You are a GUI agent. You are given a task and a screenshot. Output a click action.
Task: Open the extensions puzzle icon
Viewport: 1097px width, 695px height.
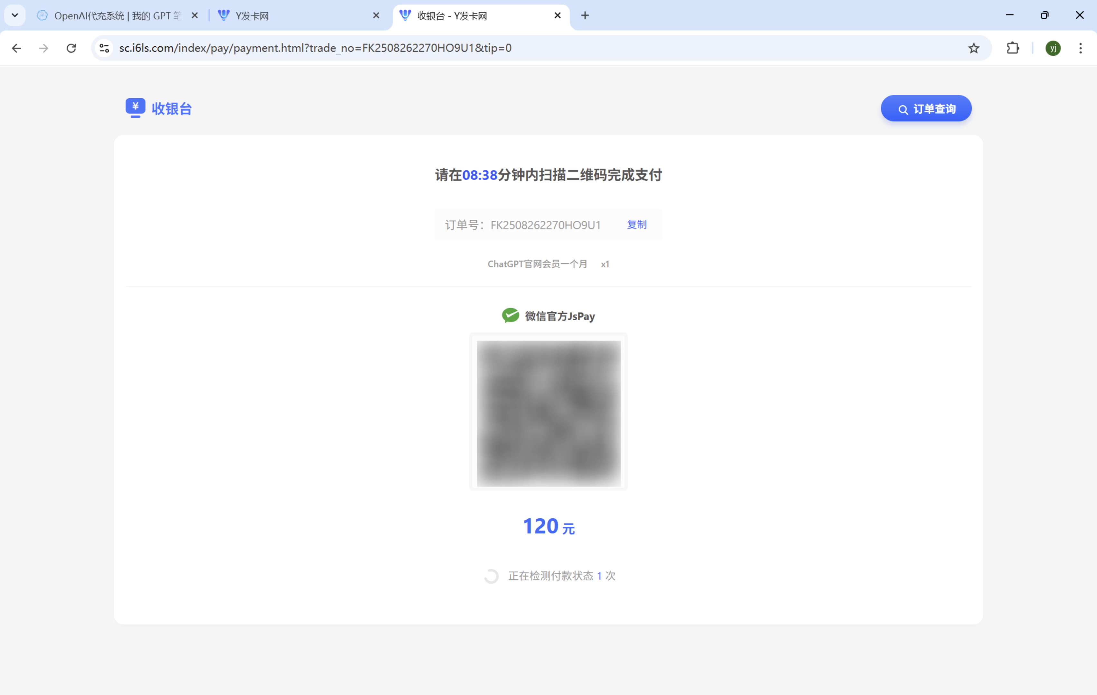pyautogui.click(x=1012, y=48)
